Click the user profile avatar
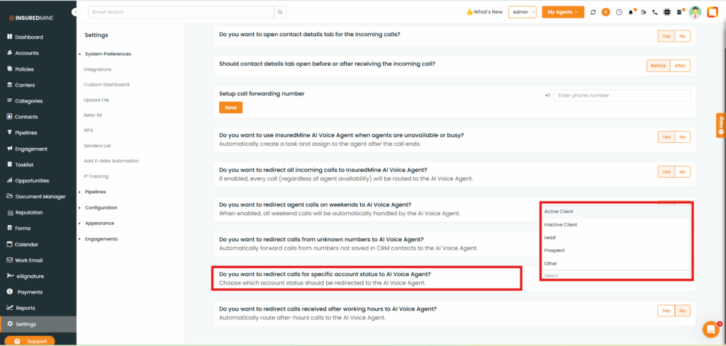This screenshot has height=346, width=726. pos(695,12)
